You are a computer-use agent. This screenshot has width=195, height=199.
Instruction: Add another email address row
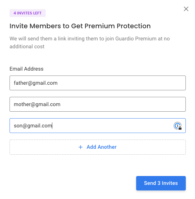click(x=98, y=147)
